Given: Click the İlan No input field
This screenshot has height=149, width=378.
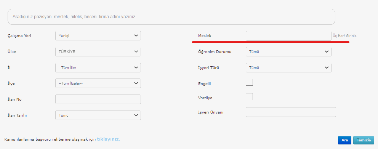Looking at the screenshot, I should click(x=98, y=99).
